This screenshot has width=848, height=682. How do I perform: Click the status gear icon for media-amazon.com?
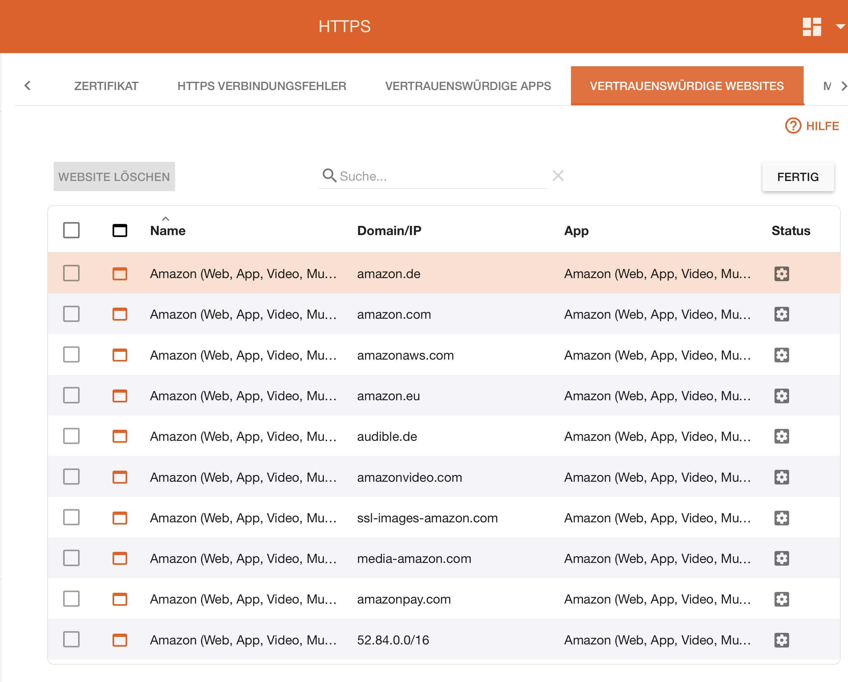pyautogui.click(x=782, y=558)
